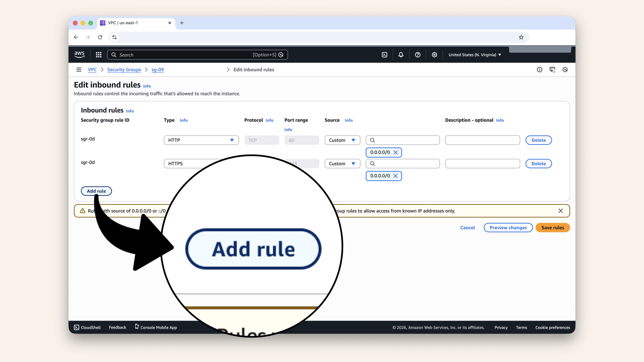Select the VPC | us-east-1 browser tab

tap(131, 23)
